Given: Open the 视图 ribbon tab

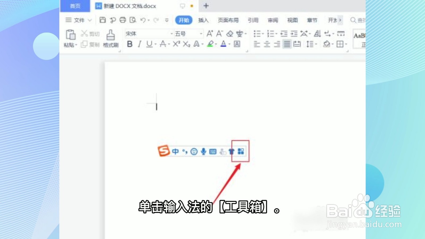Looking at the screenshot, I should tap(292, 20).
